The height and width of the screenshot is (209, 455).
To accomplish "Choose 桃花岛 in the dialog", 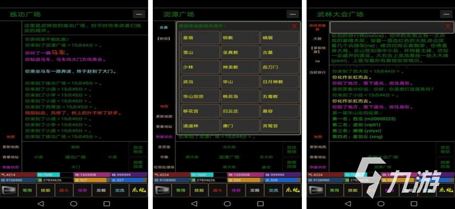I will tap(240, 96).
